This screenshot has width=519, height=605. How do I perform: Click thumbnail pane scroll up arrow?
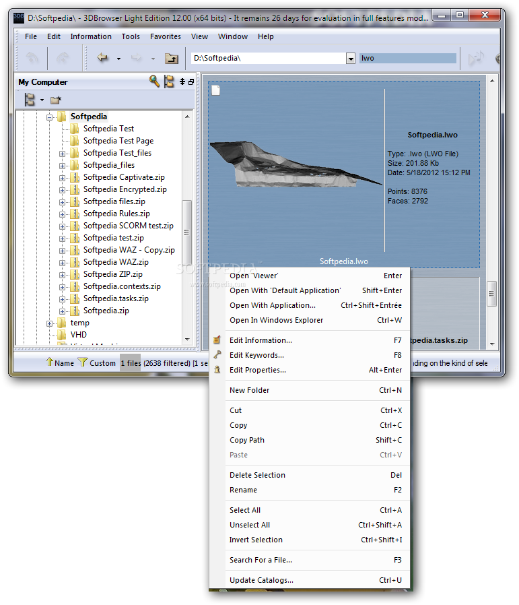pos(492,81)
